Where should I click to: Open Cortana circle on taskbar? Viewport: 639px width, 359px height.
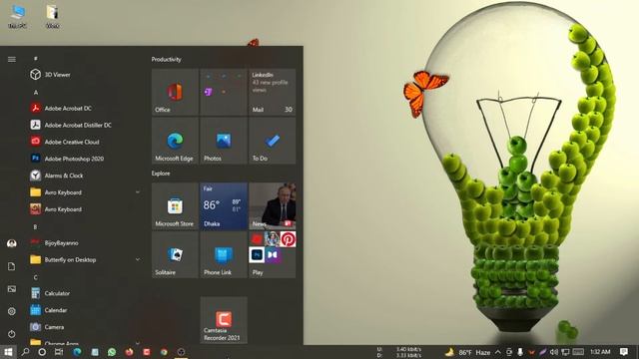(x=42, y=352)
